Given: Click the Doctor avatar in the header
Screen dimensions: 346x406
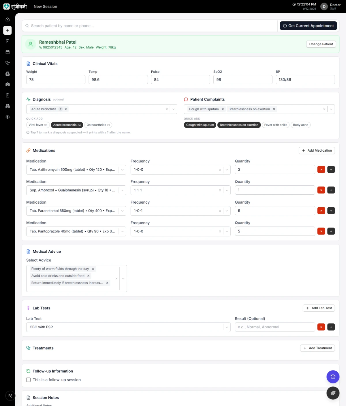Looking at the screenshot, I should (x=324, y=6).
